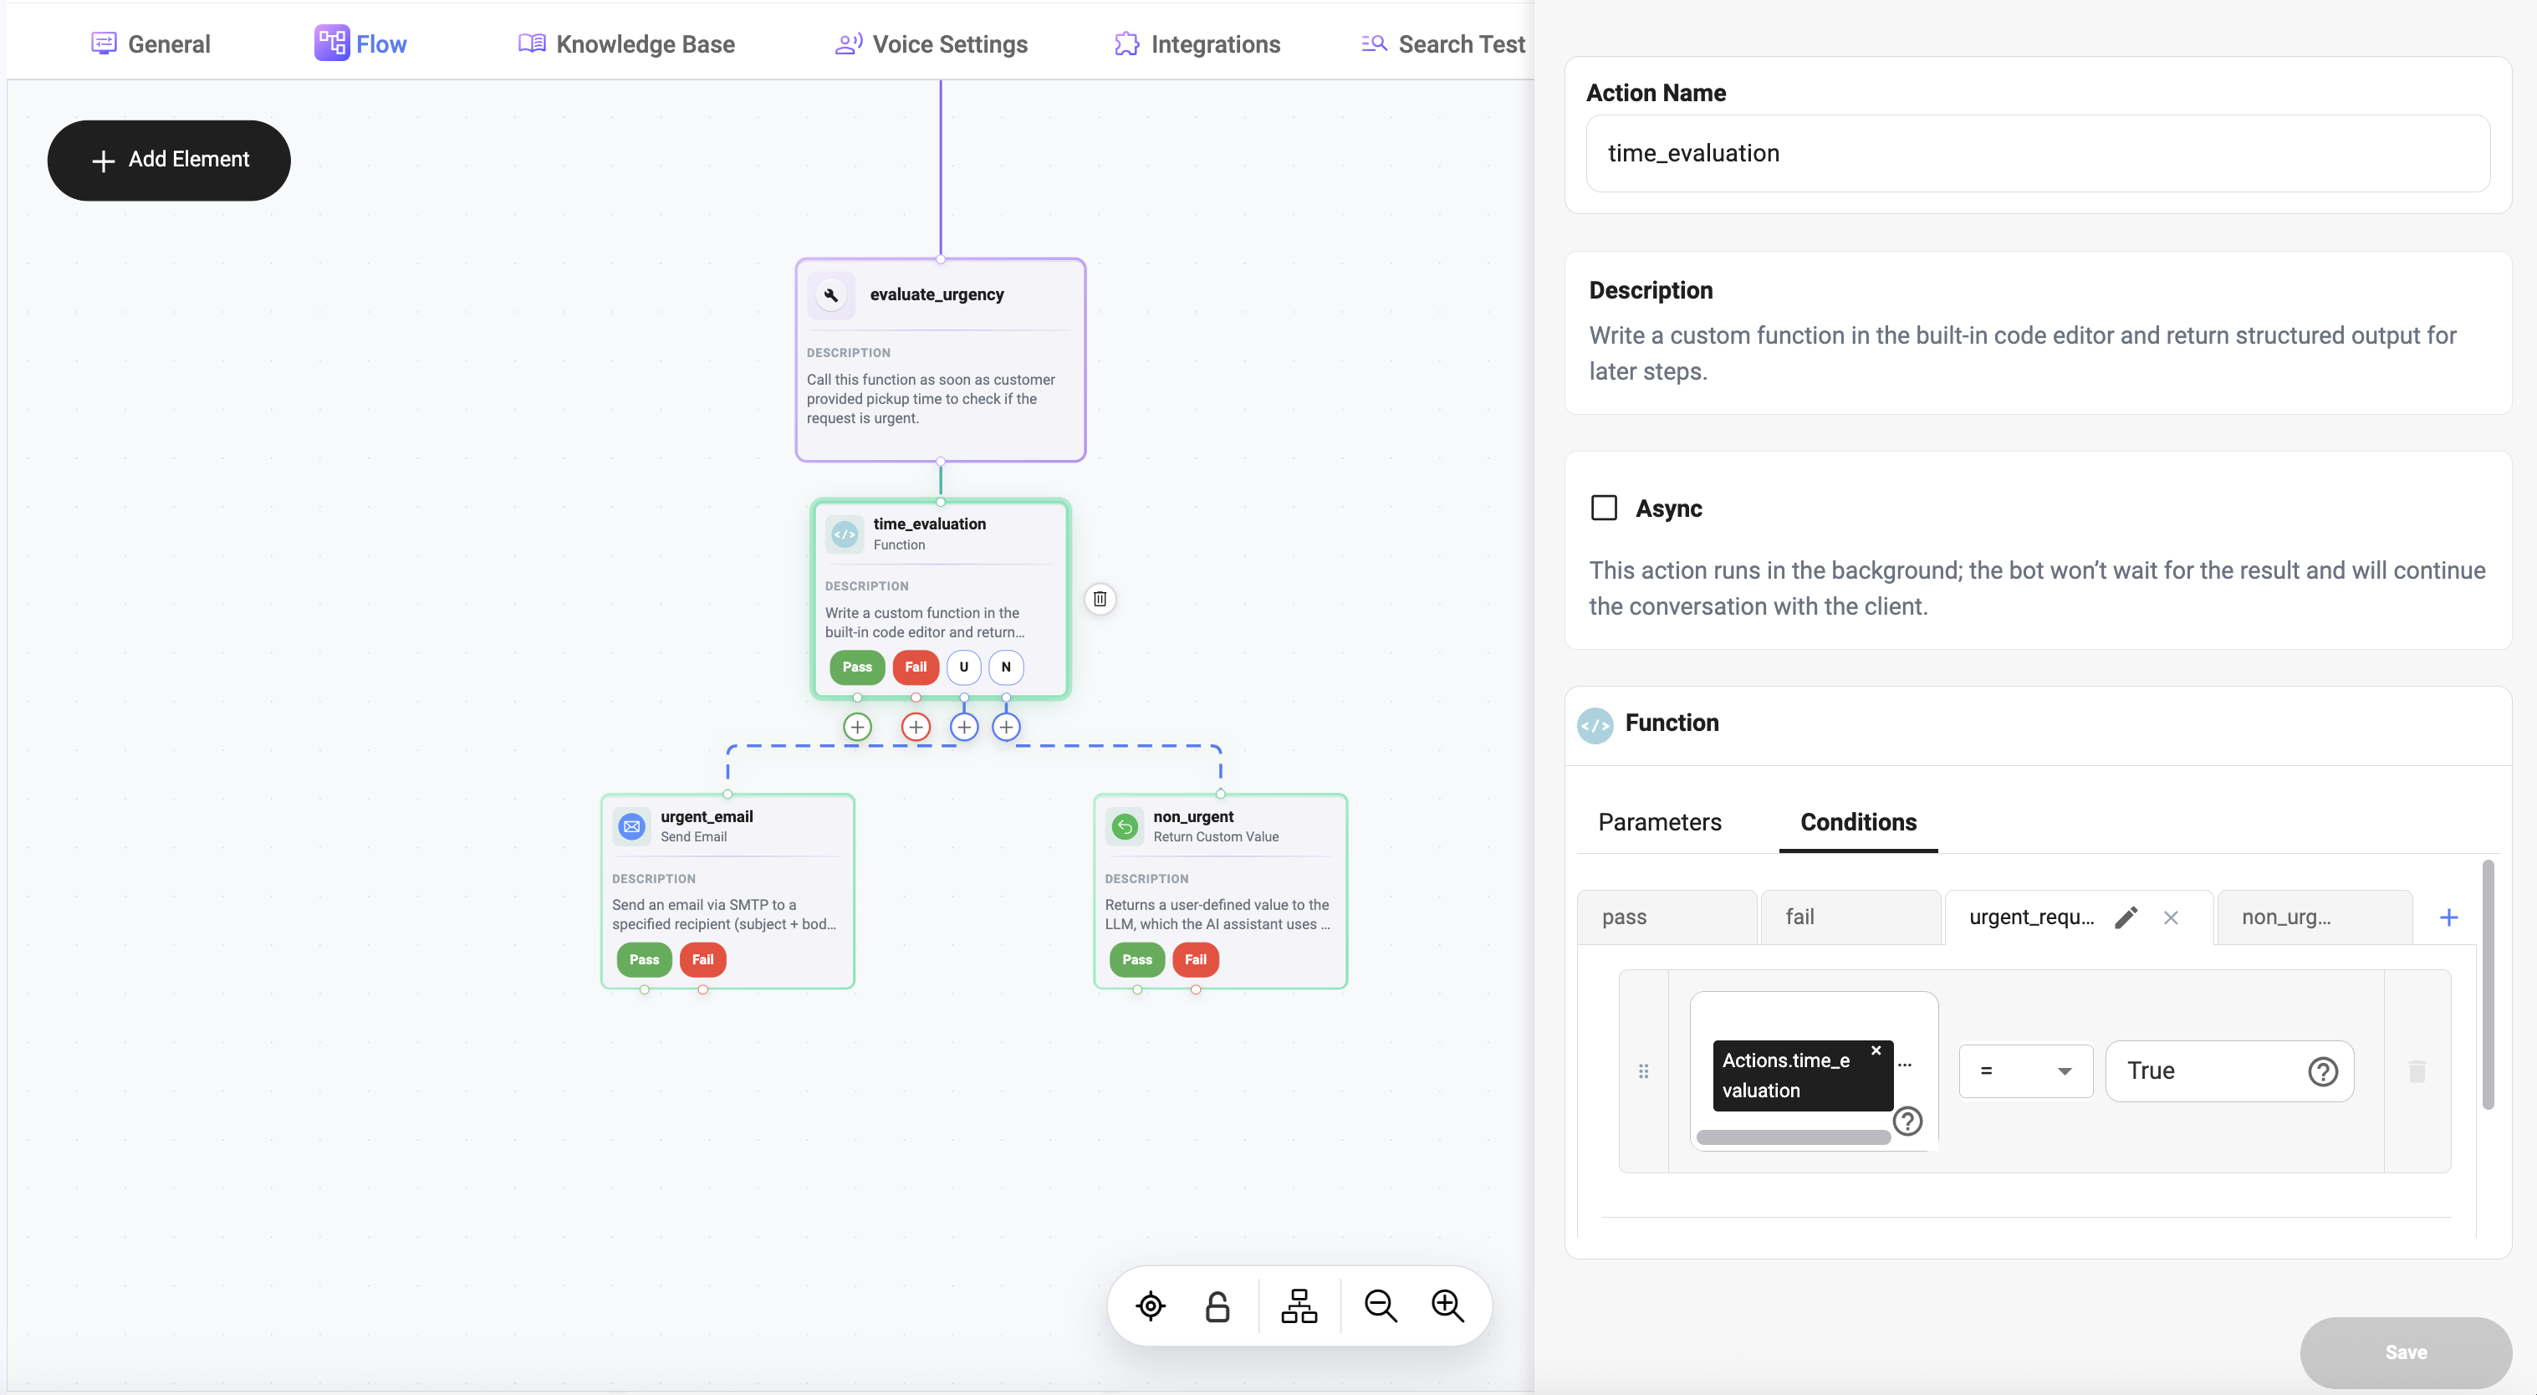This screenshot has height=1395, width=2537.
Task: Click pencil icon to rename urgent_requ condition
Action: (x=2126, y=917)
